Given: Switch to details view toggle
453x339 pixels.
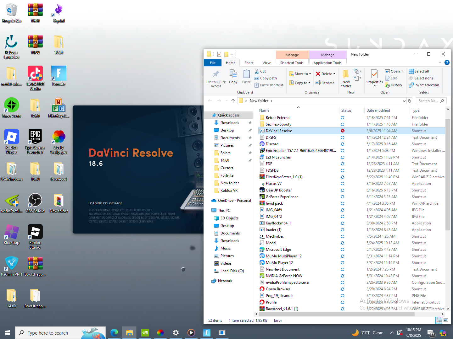Looking at the screenshot, I should 439,320.
